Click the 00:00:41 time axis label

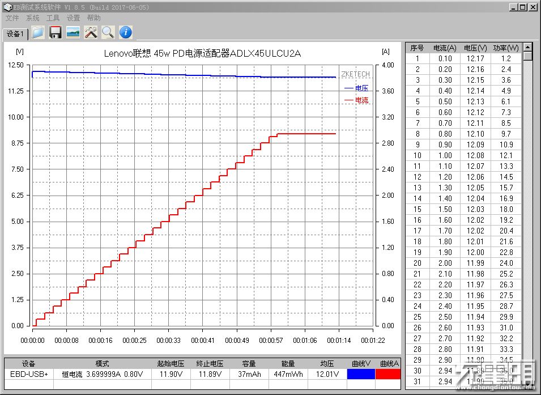tap(203, 341)
